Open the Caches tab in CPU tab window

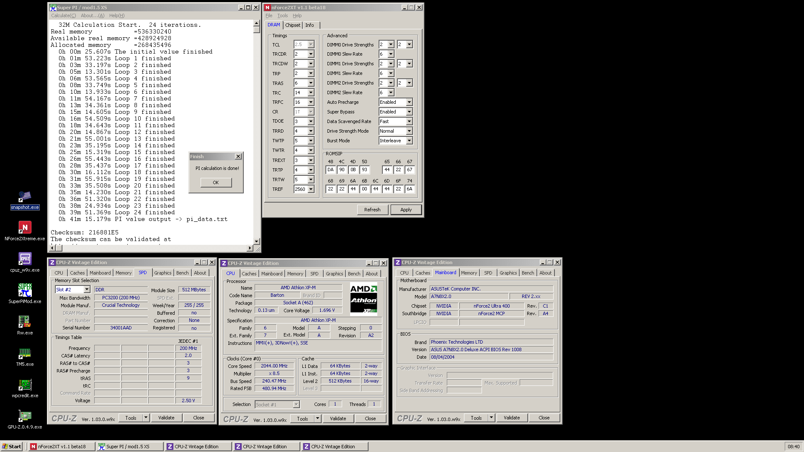coord(249,274)
